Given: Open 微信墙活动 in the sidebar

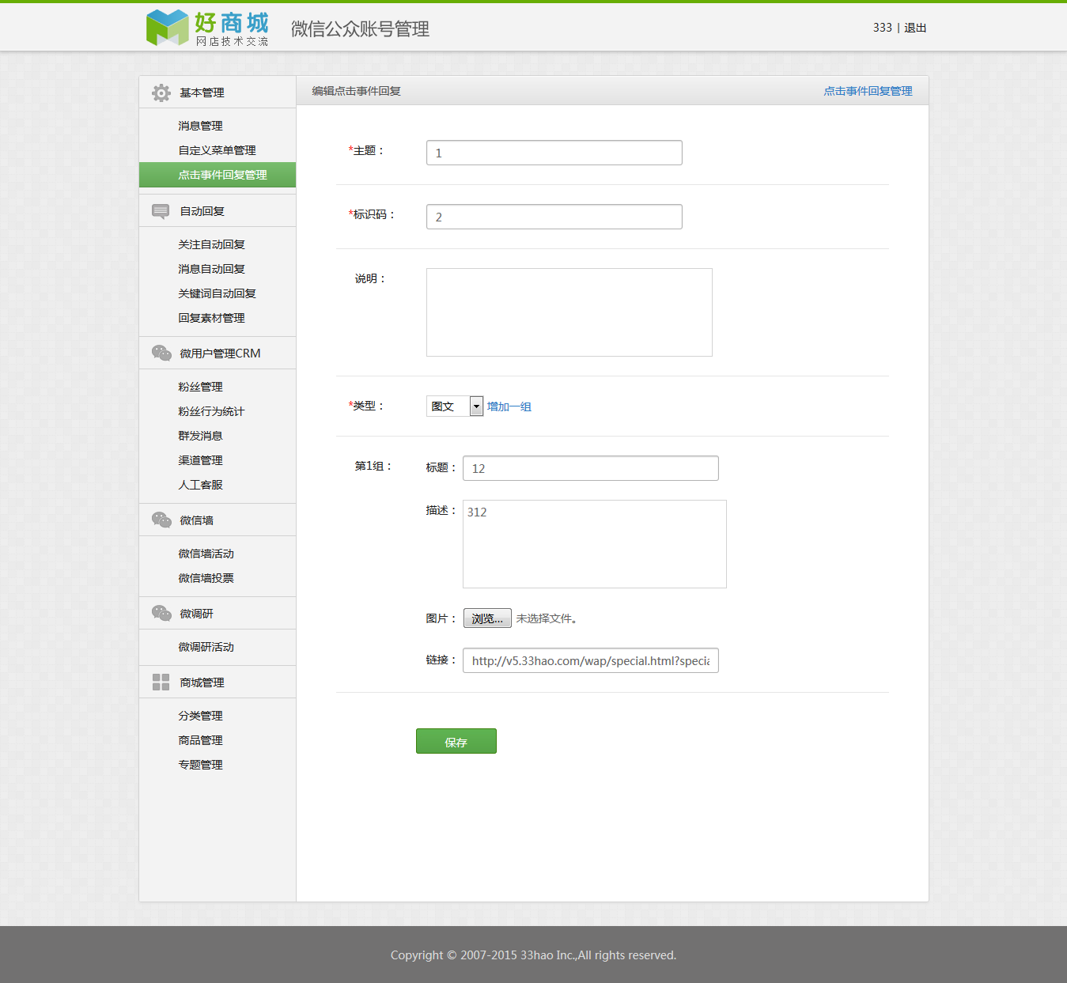Looking at the screenshot, I should pos(206,554).
